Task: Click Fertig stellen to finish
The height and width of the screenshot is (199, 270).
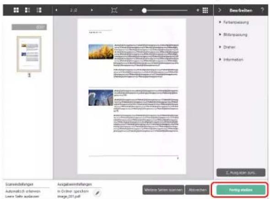Action: [241, 190]
